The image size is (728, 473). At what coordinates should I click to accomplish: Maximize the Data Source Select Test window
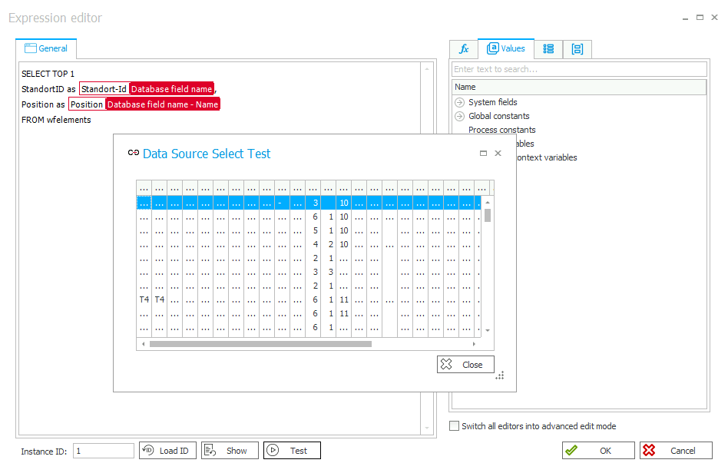click(483, 154)
